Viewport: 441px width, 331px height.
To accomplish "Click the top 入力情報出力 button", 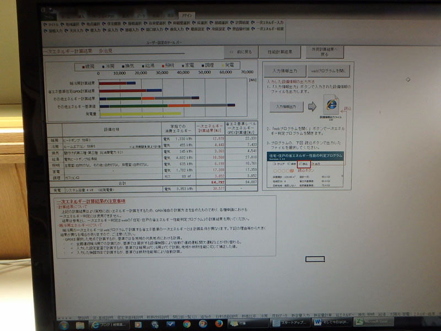I will pyautogui.click(x=285, y=71).
